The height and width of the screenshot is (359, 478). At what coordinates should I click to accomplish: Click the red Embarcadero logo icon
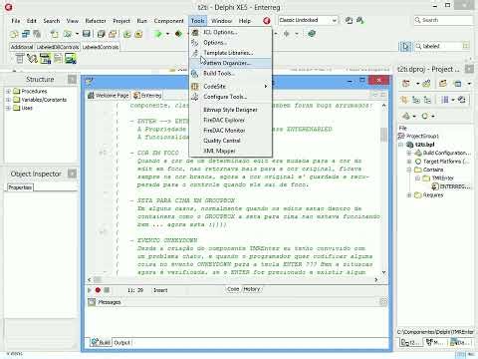[267, 21]
